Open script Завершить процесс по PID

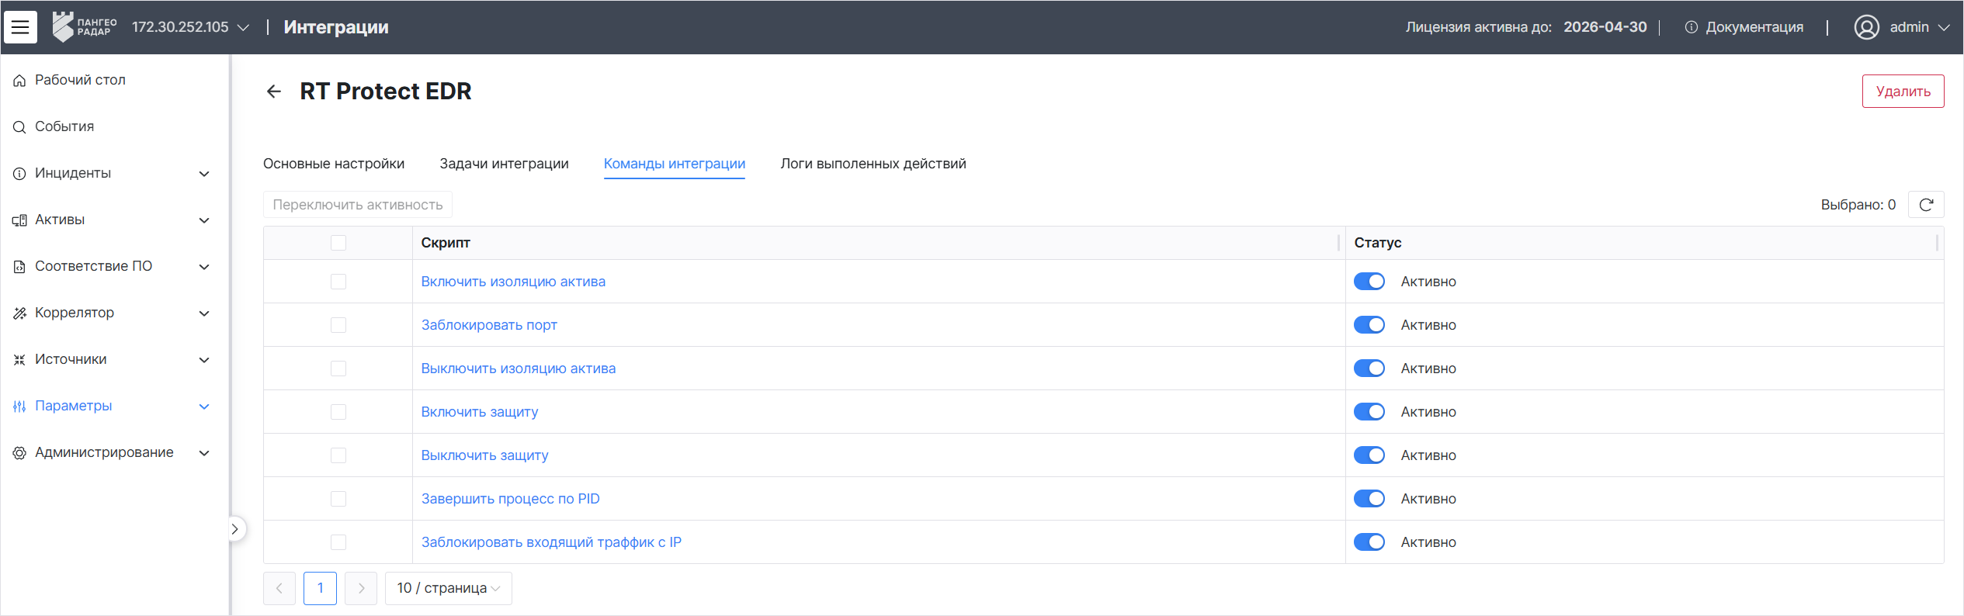coord(510,499)
